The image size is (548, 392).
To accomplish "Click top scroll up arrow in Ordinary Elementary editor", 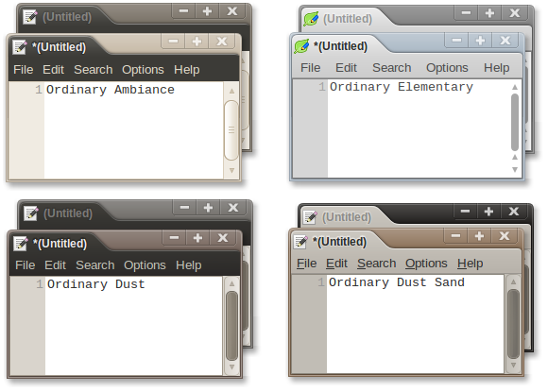I will pyautogui.click(x=515, y=87).
